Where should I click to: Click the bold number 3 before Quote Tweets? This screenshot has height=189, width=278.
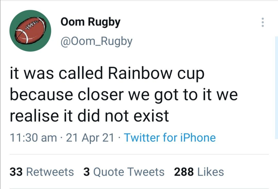coord(86,172)
